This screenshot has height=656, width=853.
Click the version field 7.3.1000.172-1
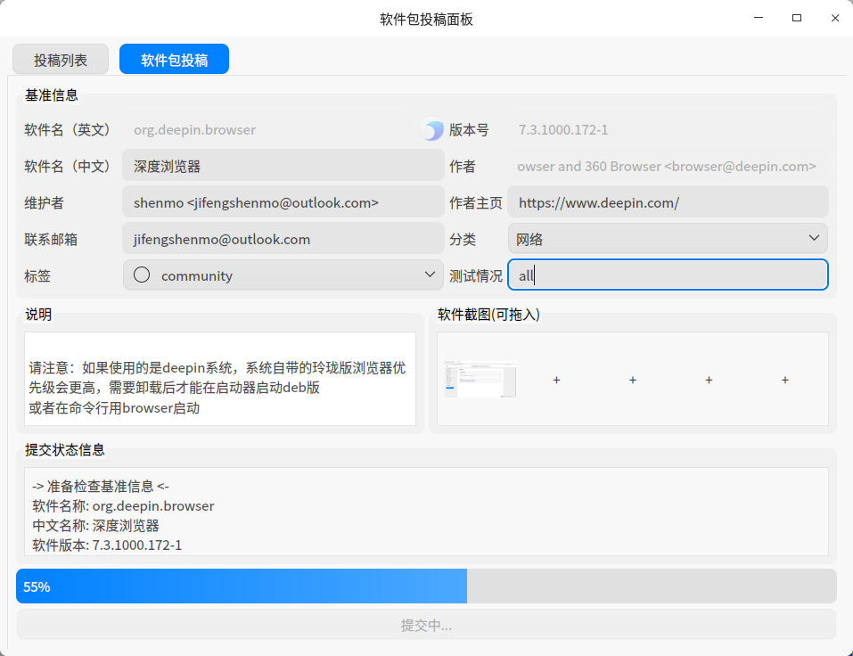[x=668, y=129]
